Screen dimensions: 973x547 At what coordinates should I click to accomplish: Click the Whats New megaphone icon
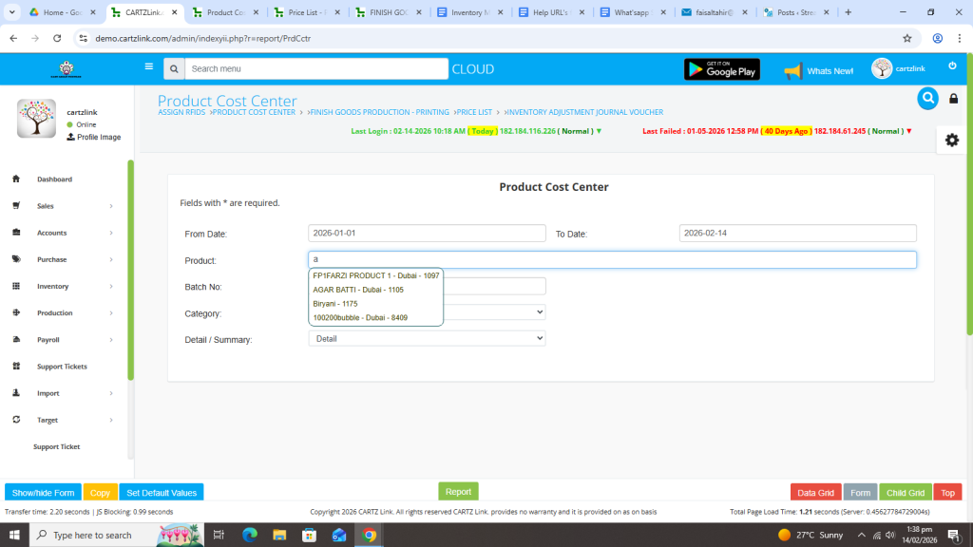792,70
